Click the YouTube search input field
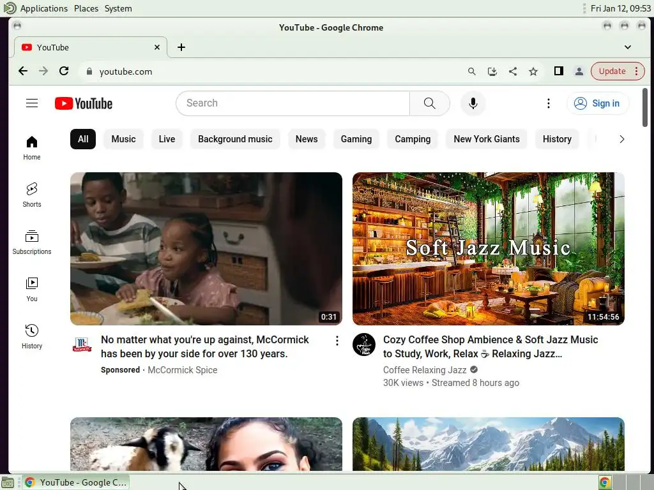 [x=293, y=103]
